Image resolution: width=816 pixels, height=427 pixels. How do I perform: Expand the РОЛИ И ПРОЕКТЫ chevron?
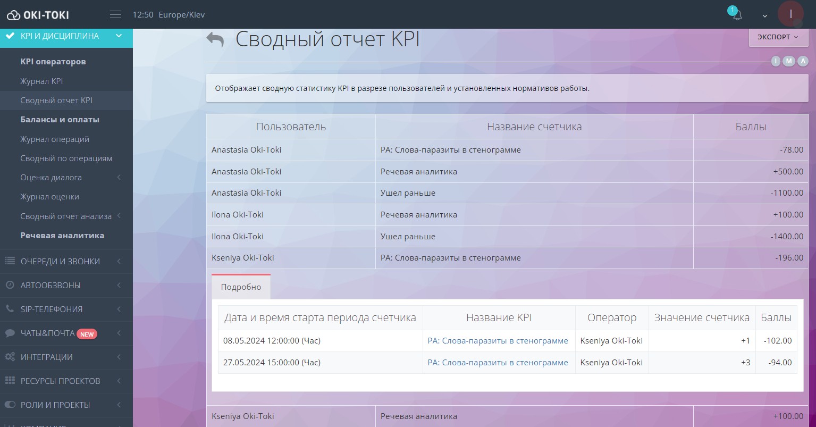pos(119,405)
